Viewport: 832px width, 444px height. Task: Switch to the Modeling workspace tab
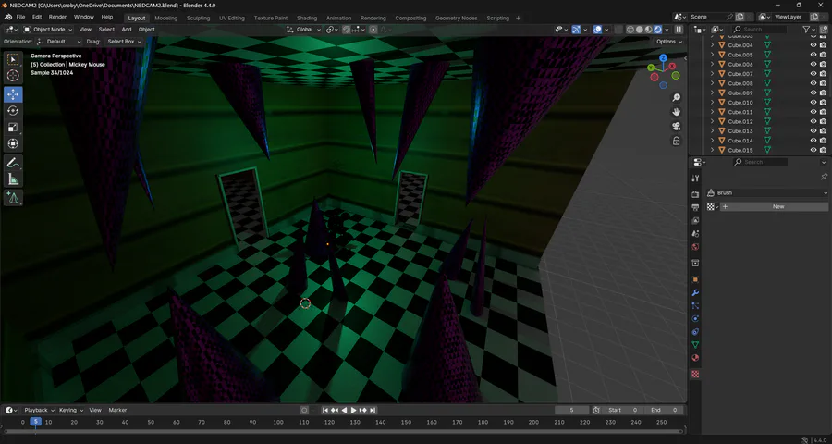point(166,18)
